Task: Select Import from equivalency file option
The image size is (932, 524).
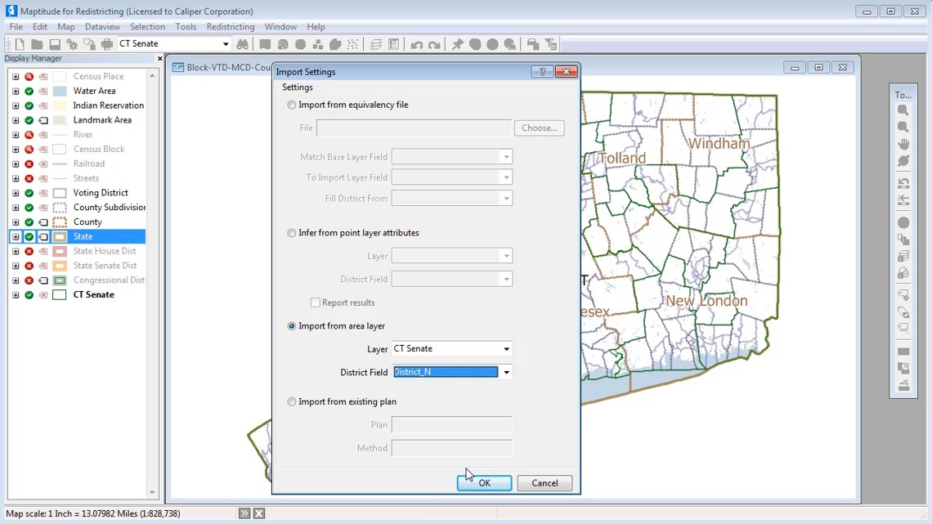Action: tap(292, 105)
